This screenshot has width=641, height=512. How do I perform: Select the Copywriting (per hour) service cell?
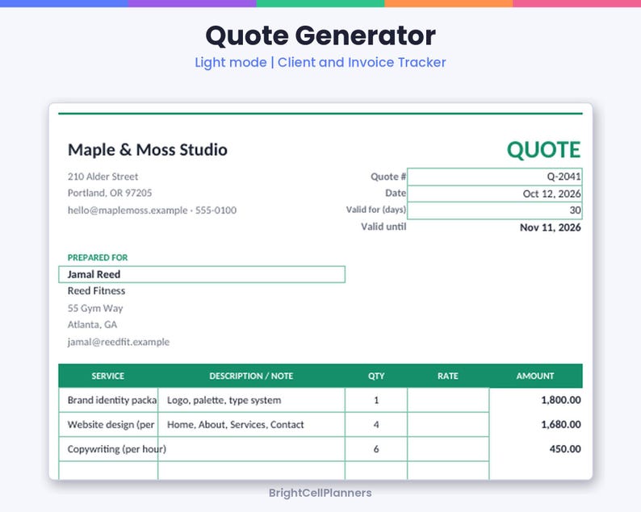coord(108,449)
